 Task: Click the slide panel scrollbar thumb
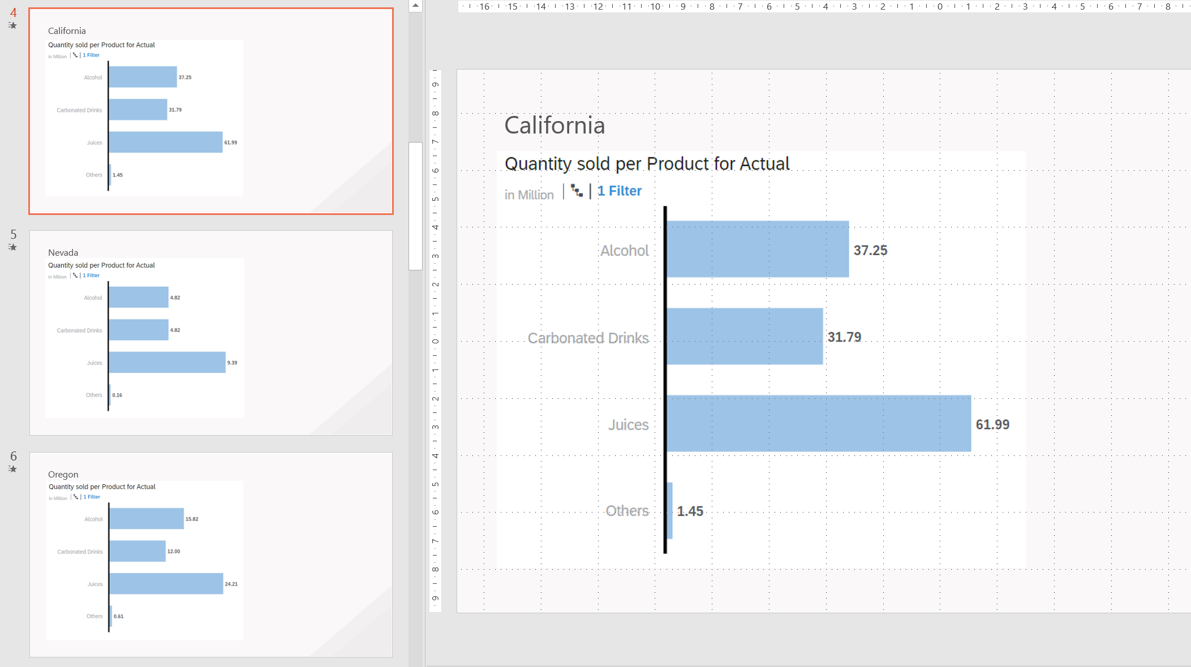pyautogui.click(x=415, y=206)
